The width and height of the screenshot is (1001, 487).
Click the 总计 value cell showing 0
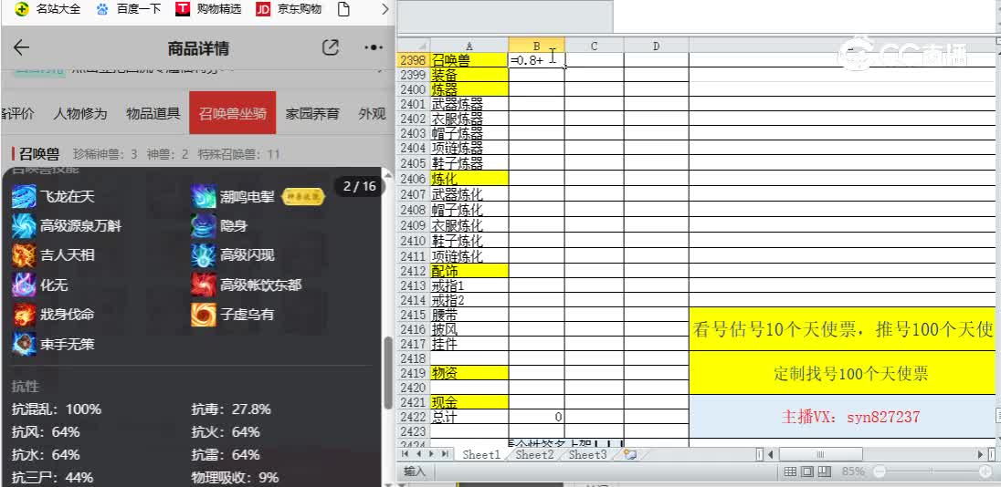[536, 417]
